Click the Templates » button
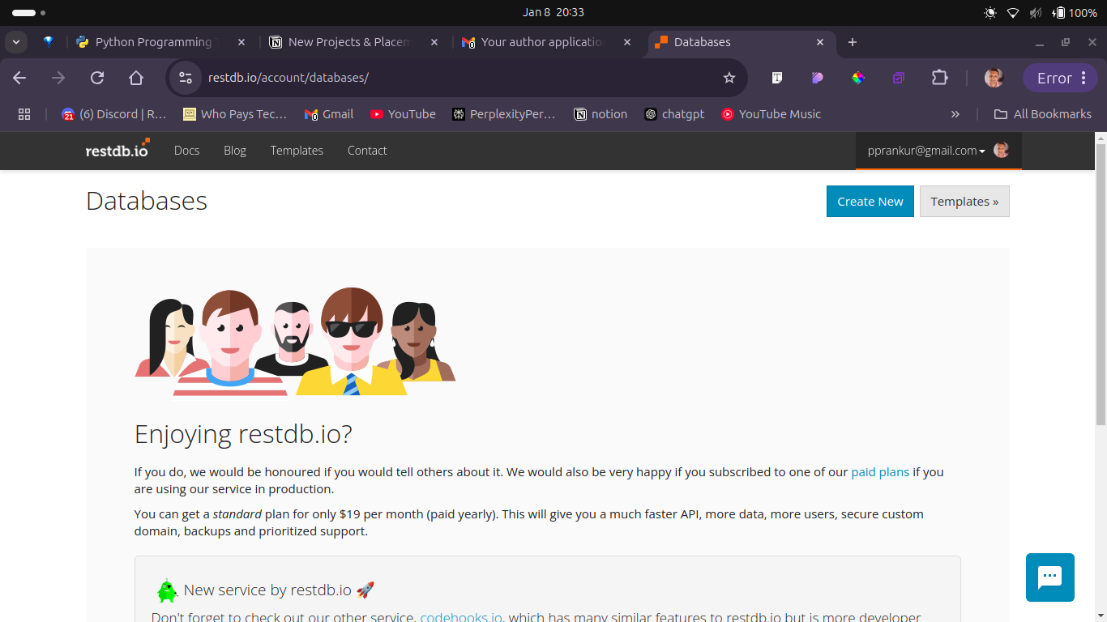 click(964, 202)
